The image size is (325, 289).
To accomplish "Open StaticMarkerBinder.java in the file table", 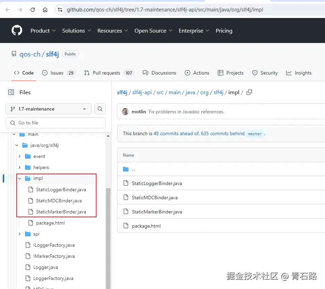I will [x=157, y=212].
